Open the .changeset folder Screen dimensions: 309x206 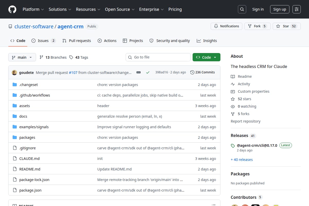pyautogui.click(x=29, y=85)
